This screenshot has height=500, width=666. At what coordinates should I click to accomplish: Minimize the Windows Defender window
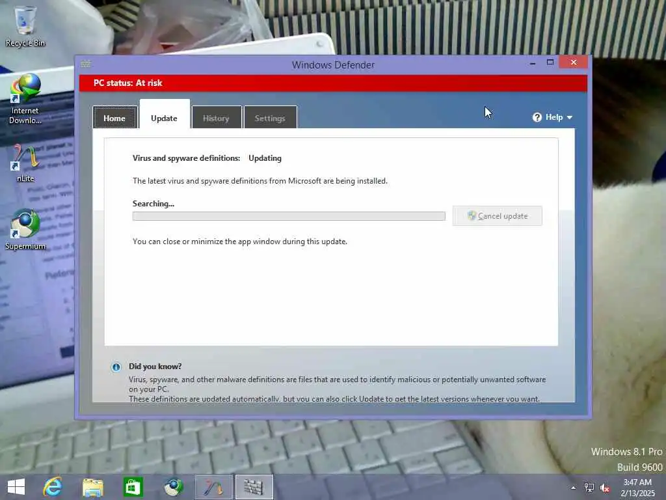pyautogui.click(x=533, y=63)
